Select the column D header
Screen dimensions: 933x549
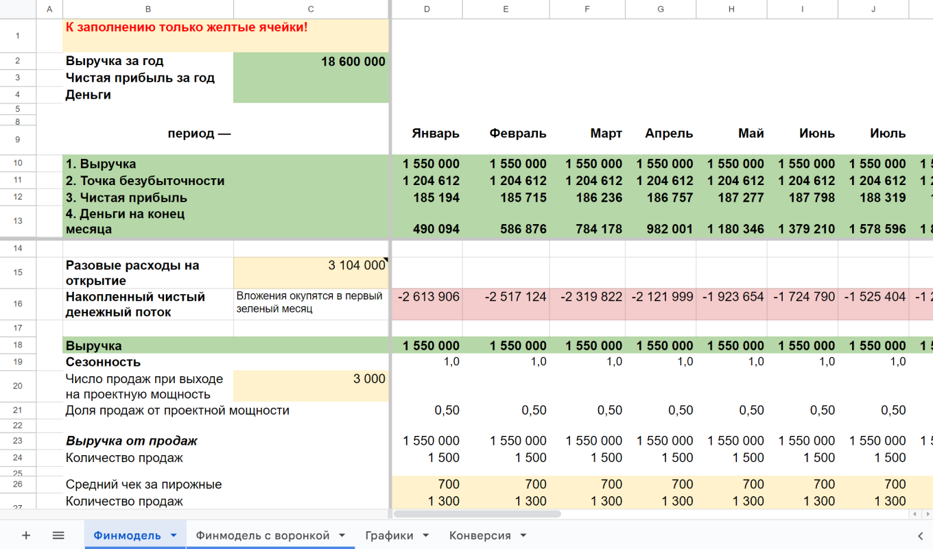pos(427,9)
